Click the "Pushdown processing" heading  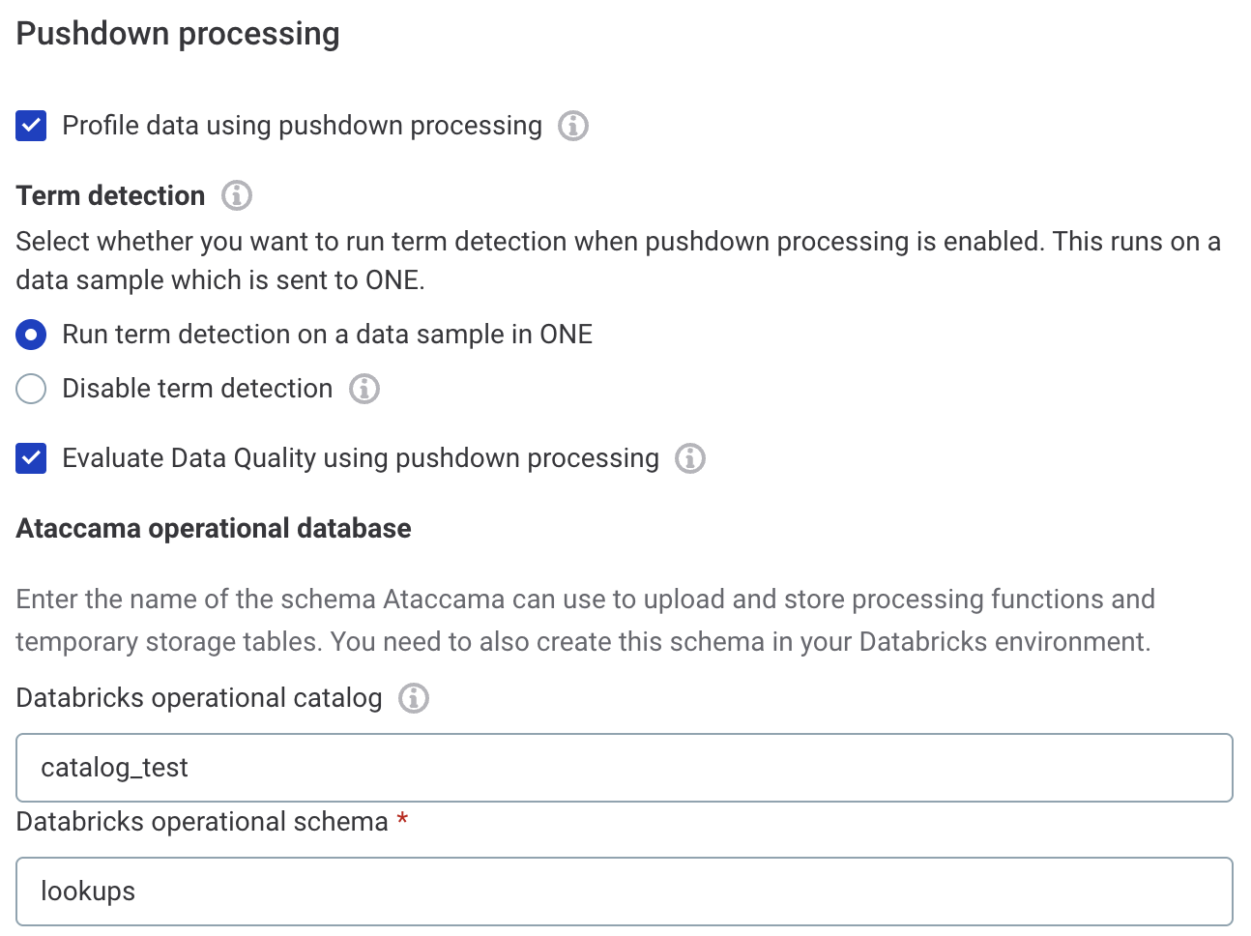(x=177, y=33)
